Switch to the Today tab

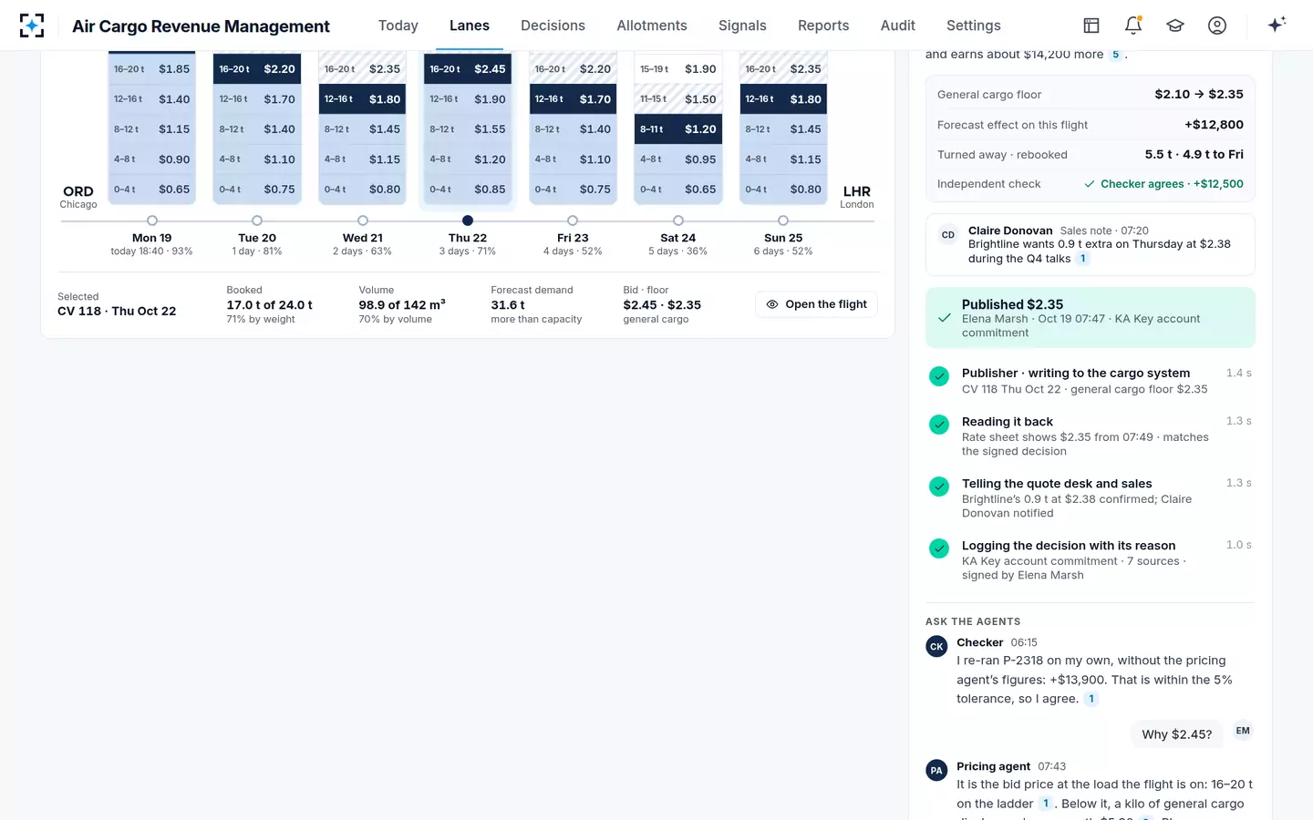click(398, 26)
